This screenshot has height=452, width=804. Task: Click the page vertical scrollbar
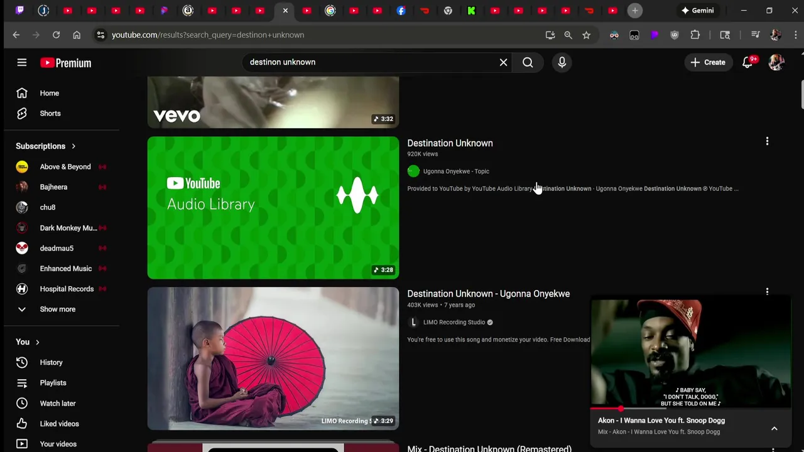(x=801, y=94)
